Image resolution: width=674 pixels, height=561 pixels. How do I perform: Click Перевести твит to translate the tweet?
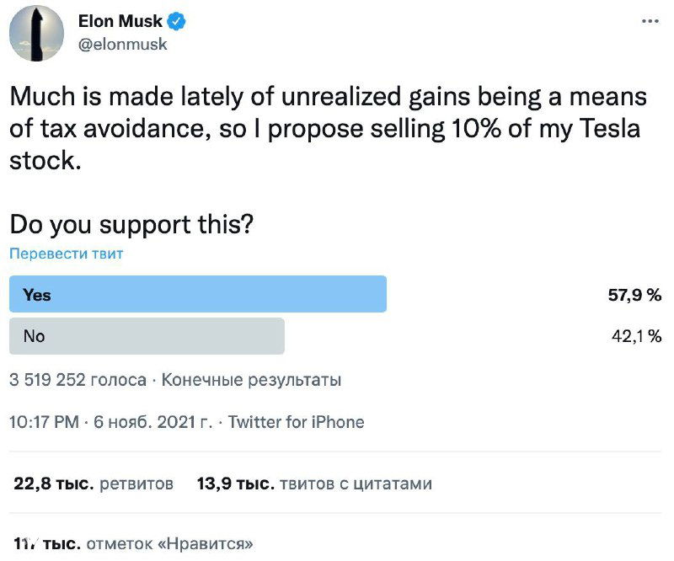[x=65, y=253]
